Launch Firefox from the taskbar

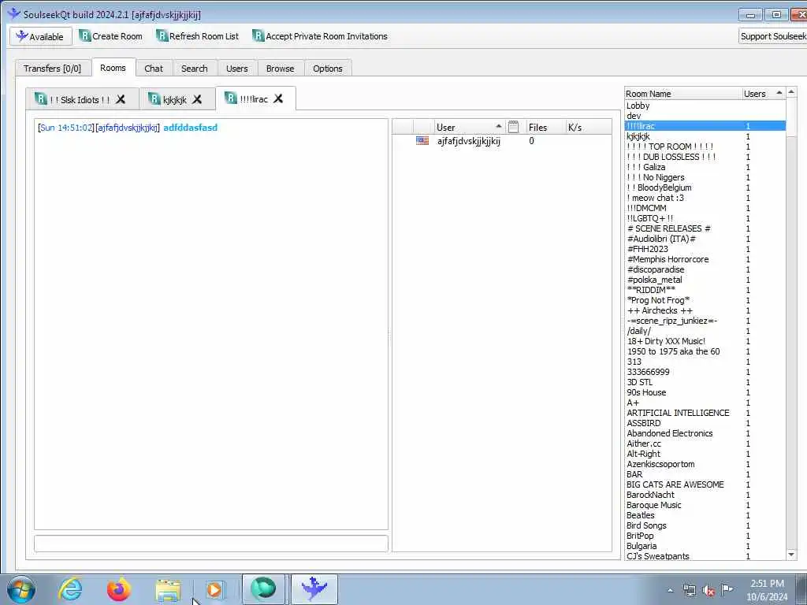pyautogui.click(x=119, y=589)
